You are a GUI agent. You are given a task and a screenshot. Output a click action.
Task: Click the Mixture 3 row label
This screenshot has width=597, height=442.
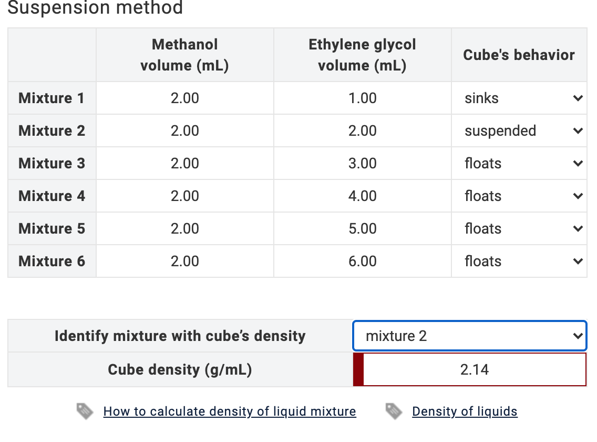52,163
